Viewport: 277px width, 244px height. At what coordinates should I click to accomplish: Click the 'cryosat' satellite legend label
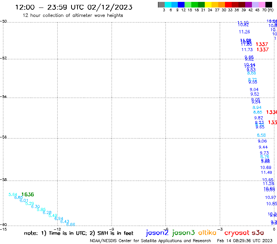point(237,232)
